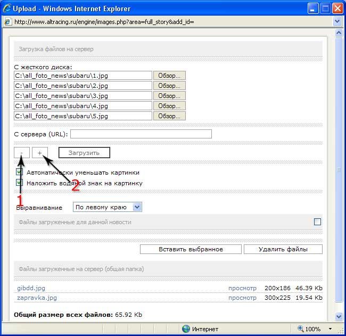
Task: Toggle the apply watermark to image checkbox
Action: point(20,183)
